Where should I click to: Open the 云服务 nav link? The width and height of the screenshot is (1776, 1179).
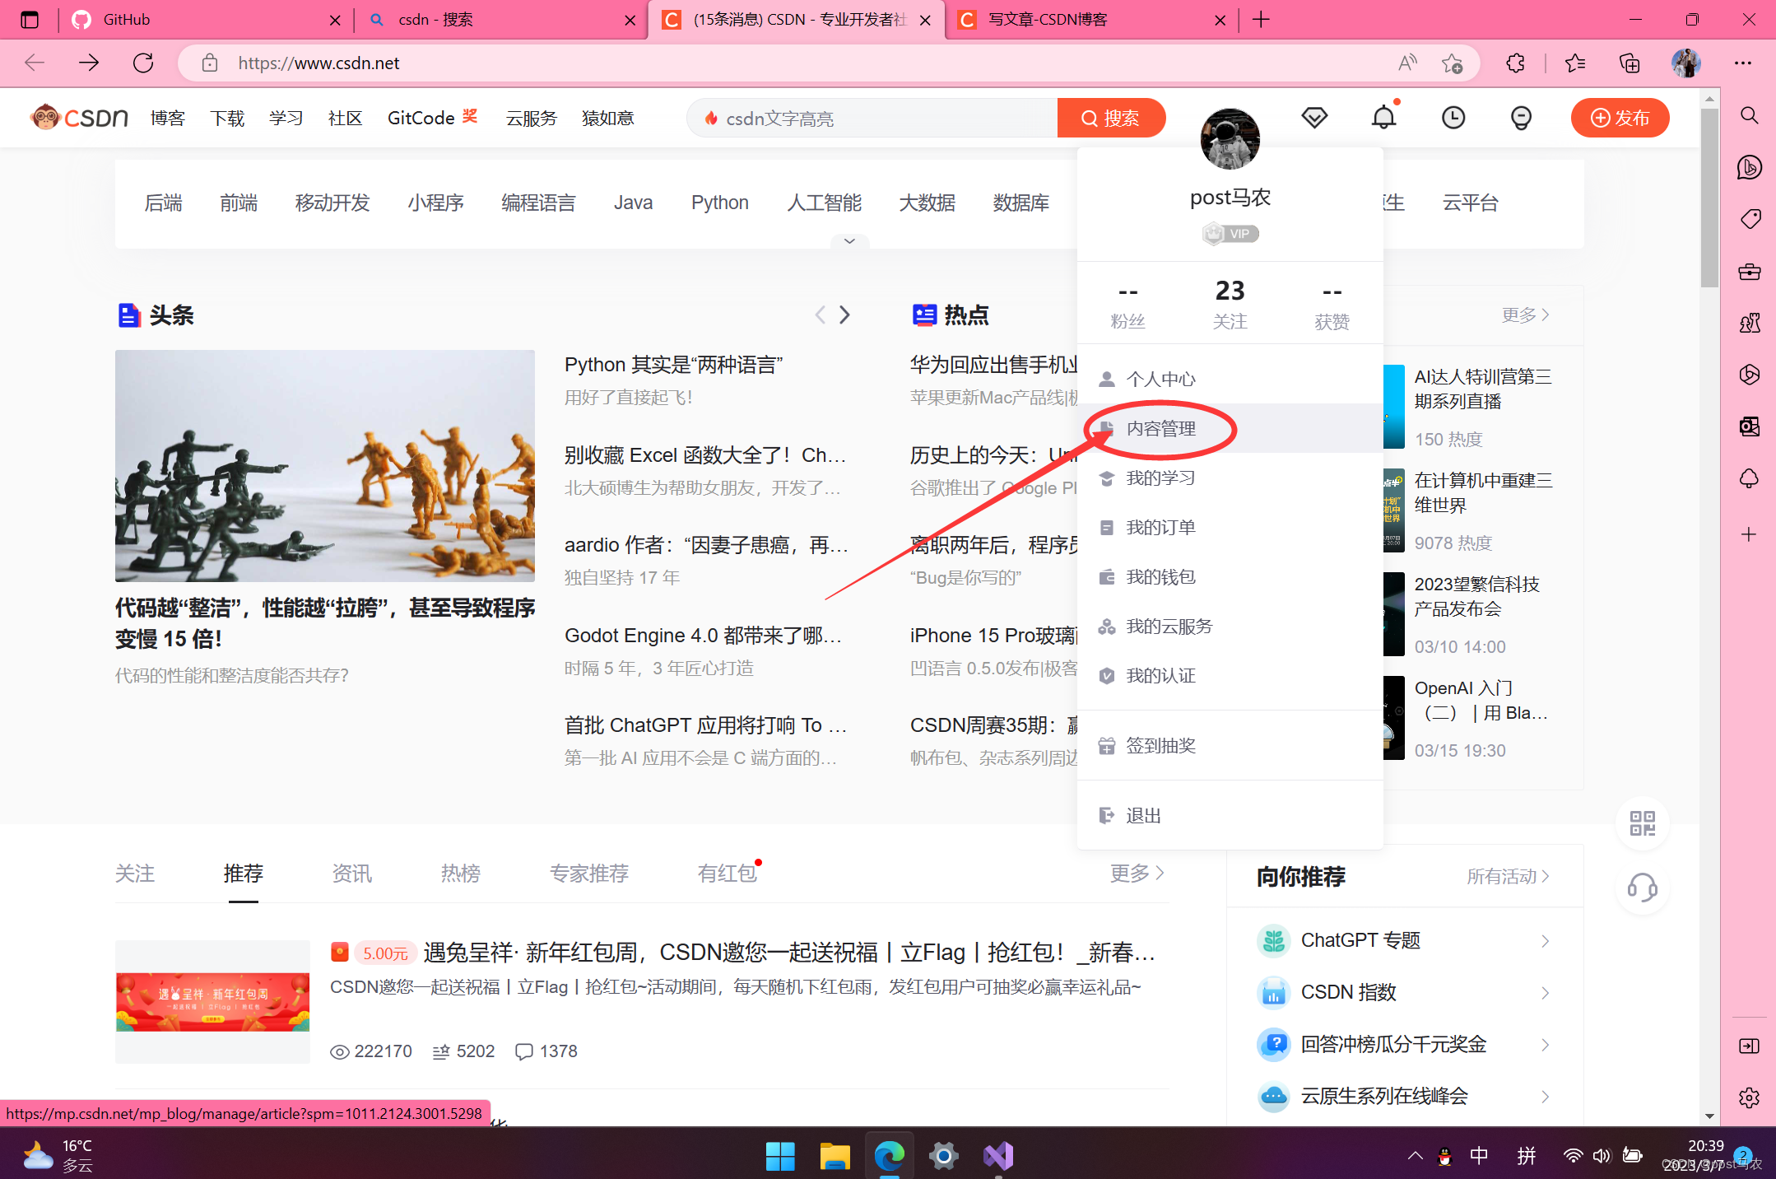pyautogui.click(x=531, y=118)
